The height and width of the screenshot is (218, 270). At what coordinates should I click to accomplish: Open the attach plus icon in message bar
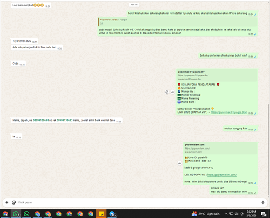click(7, 202)
